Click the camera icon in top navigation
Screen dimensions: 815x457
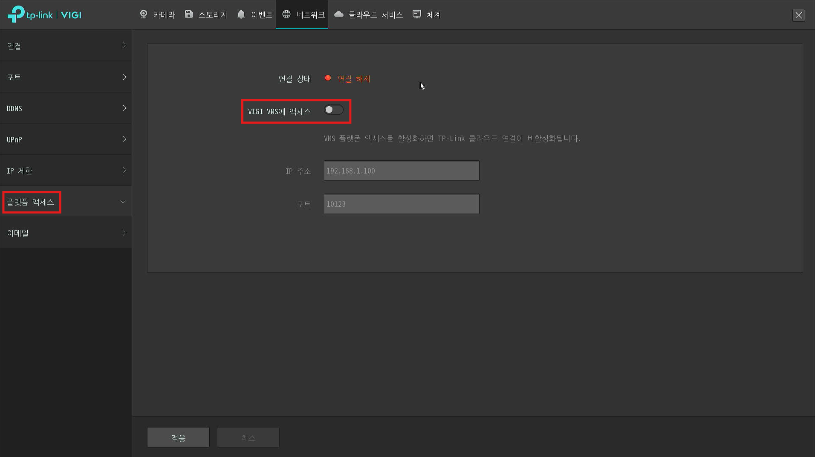[144, 14]
